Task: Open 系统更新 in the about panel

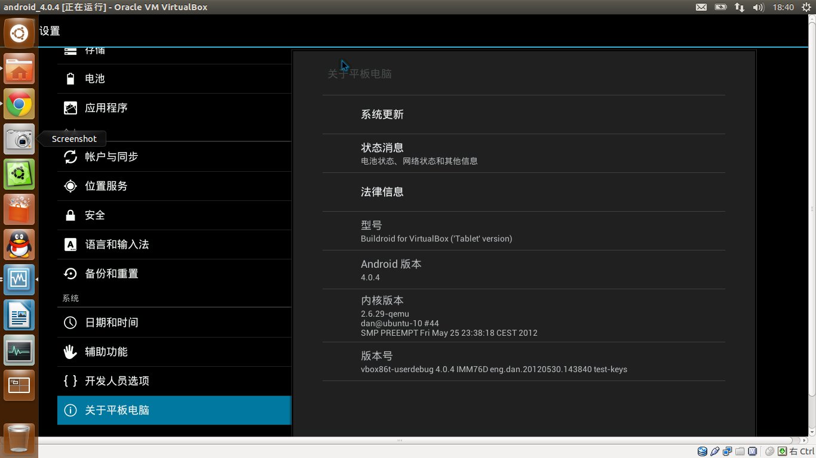Action: coord(524,114)
